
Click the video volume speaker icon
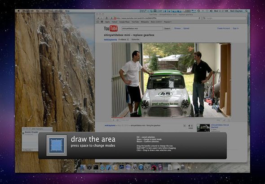point(118,120)
